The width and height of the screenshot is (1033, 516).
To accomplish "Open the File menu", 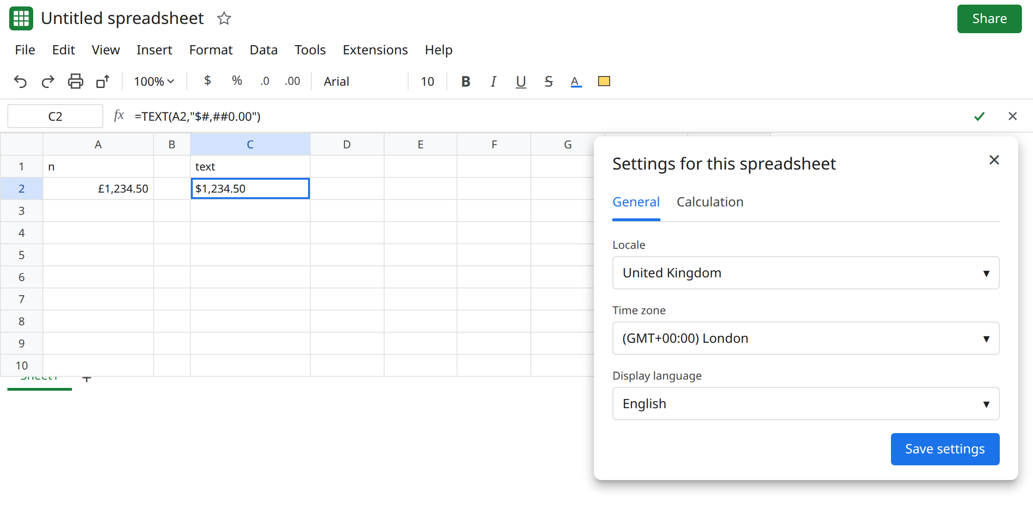I will [x=25, y=50].
